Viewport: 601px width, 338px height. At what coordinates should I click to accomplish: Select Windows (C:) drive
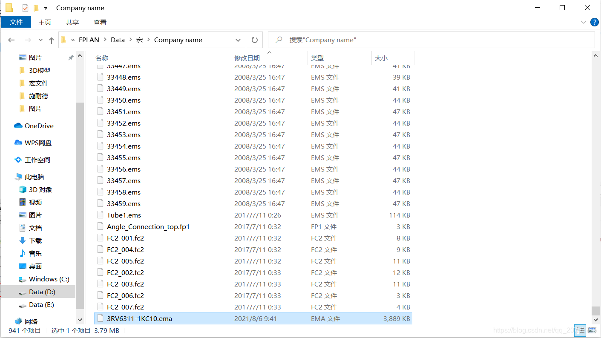tap(49, 279)
